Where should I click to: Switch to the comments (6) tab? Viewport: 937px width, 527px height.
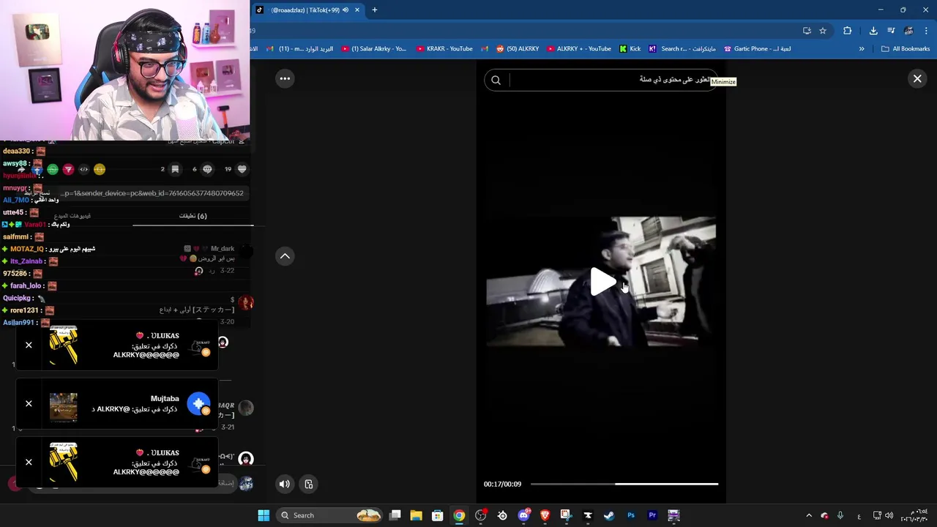(193, 216)
